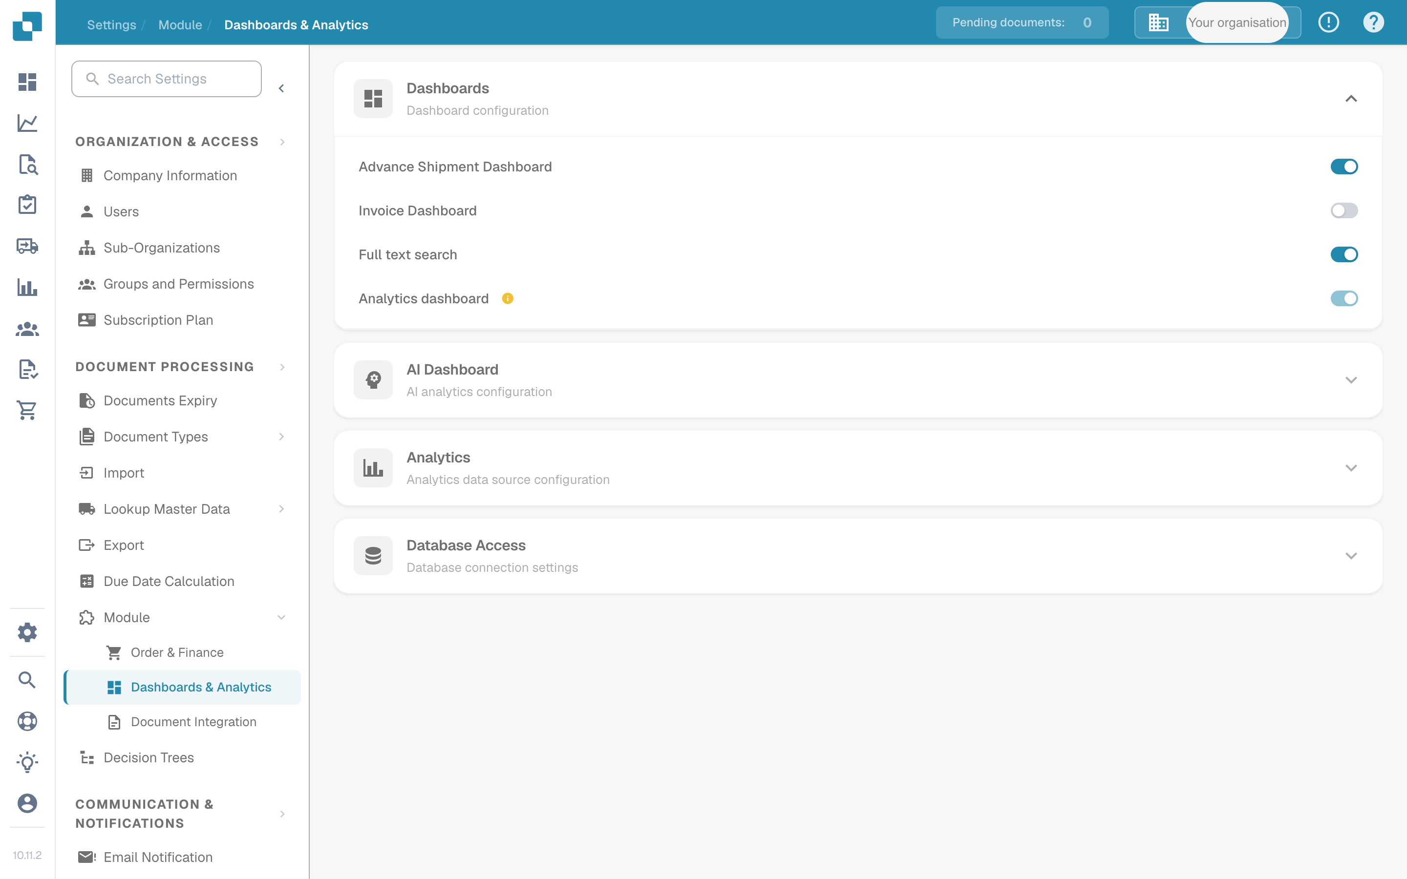Viewport: 1407px width, 879px height.
Task: Expand the AI Dashboard section
Action: 1351,380
